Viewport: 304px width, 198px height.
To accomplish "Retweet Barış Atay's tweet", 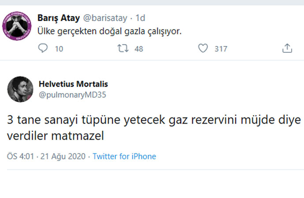I will click(x=123, y=48).
